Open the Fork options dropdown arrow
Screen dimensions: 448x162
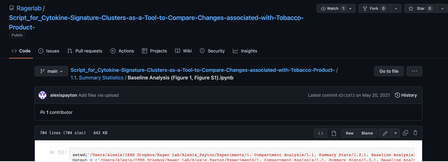click(x=396, y=8)
